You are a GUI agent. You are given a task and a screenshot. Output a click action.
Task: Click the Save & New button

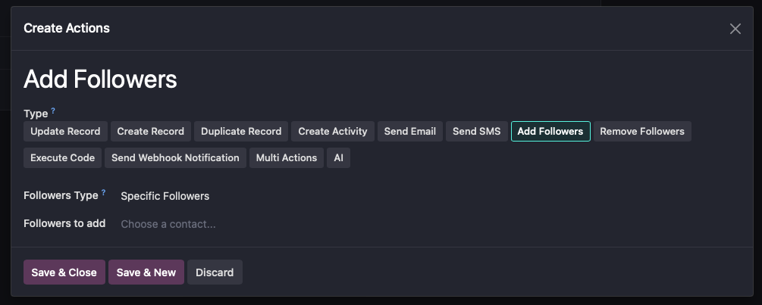(x=146, y=272)
